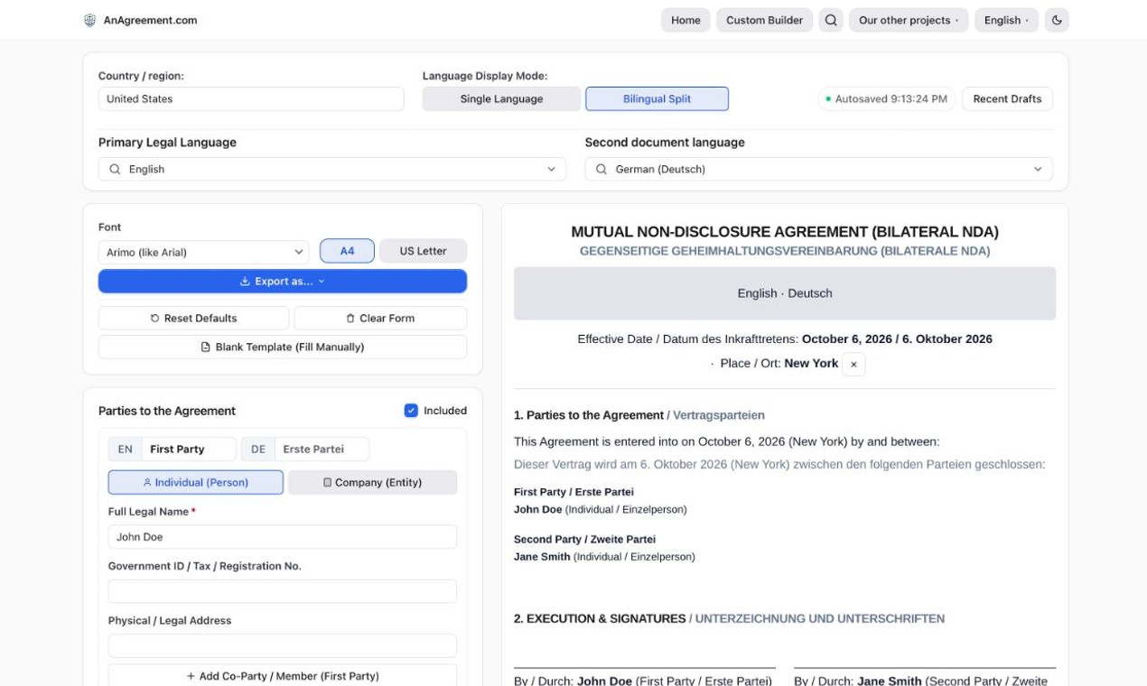Toggle dark mode with the moon icon
The width and height of the screenshot is (1147, 686).
click(x=1057, y=20)
